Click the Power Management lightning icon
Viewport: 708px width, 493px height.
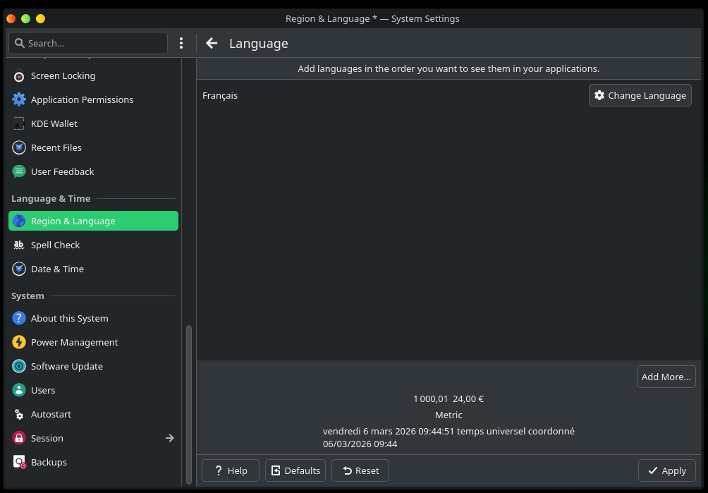pyautogui.click(x=19, y=343)
